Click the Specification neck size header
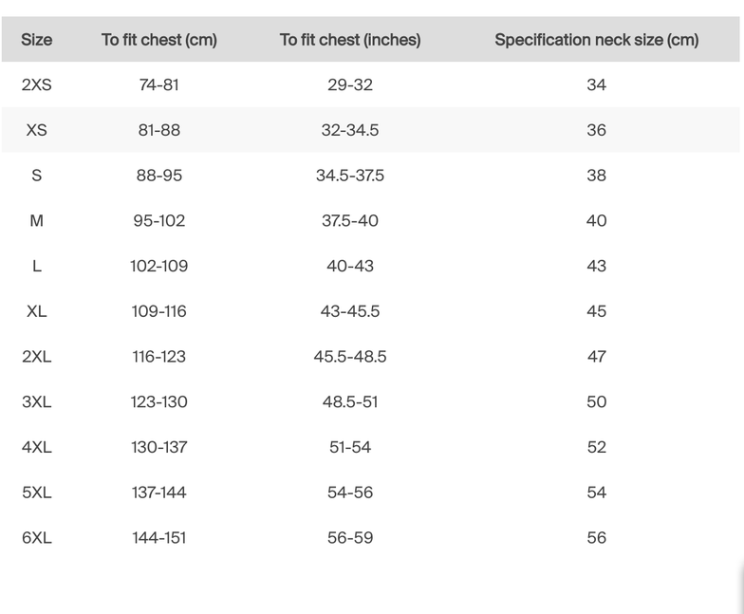Screen dimensions: 744x614 596,40
